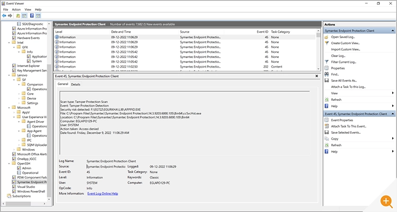Collapse the Microsoft tree node
The width and height of the screenshot is (397, 212).
point(9,108)
